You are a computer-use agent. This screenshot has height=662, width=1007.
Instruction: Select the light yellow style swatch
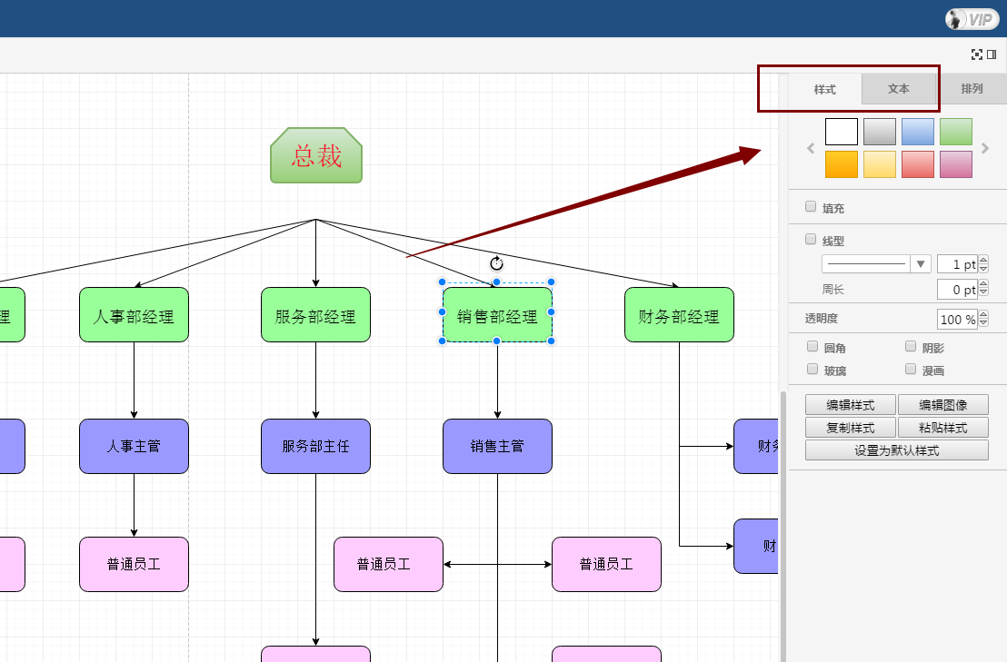point(880,164)
